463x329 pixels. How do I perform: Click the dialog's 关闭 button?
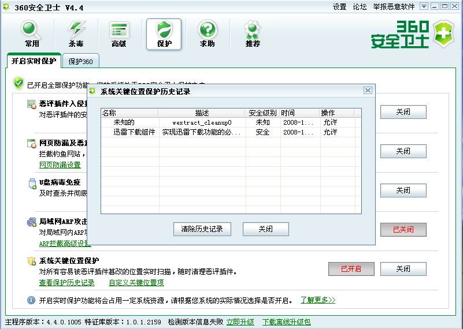tap(265, 229)
